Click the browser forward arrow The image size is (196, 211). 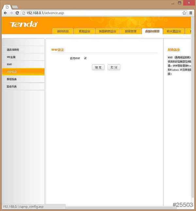tap(11, 13)
